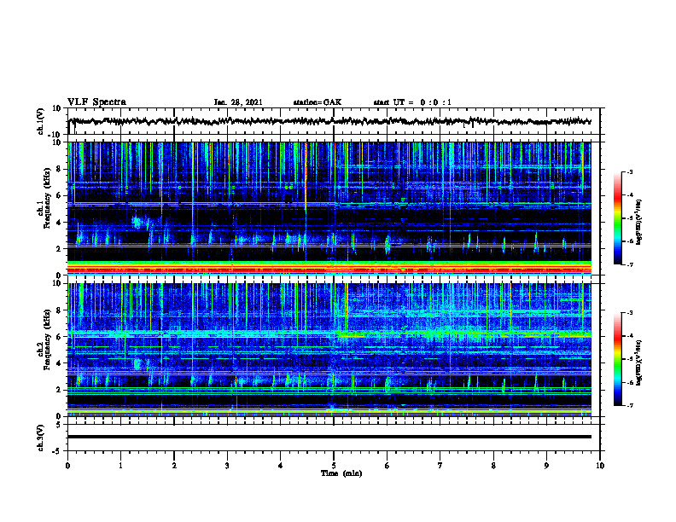Image resolution: width=676 pixels, height=522 pixels.
Task: Click the time axis tick label "3"
Action: pyautogui.click(x=227, y=466)
